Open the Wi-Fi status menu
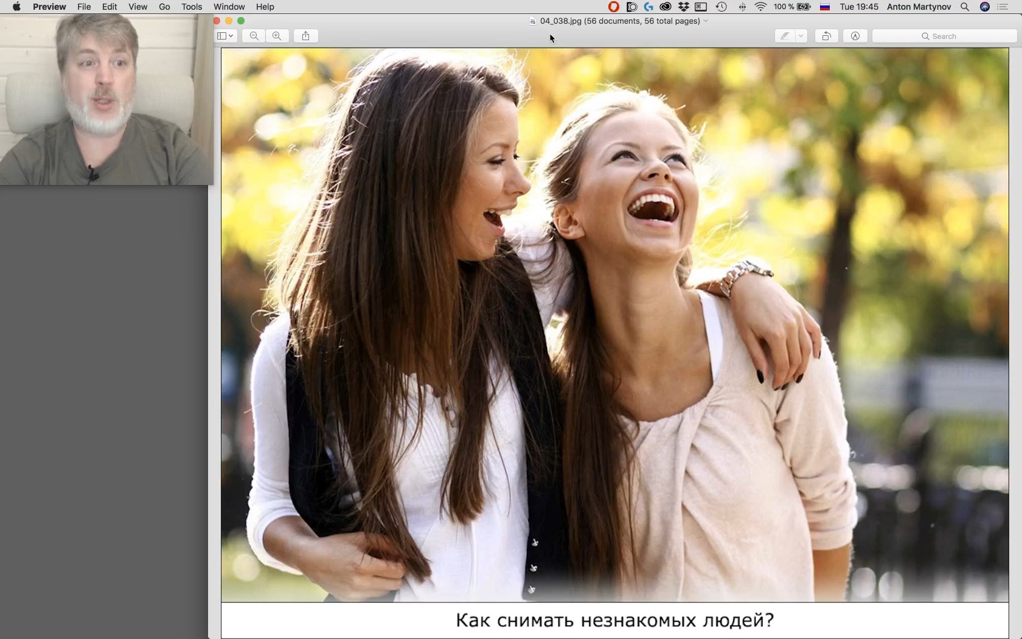This screenshot has width=1022, height=639. pyautogui.click(x=760, y=7)
